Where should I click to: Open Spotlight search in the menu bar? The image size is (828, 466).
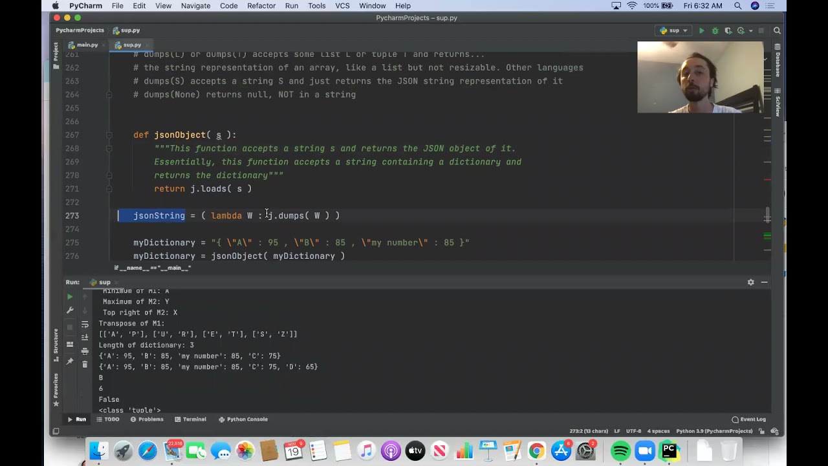click(737, 6)
